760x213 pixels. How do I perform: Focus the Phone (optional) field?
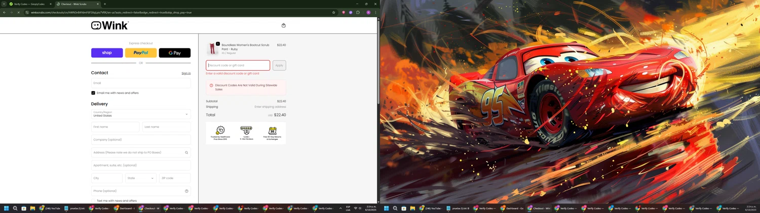(141, 191)
